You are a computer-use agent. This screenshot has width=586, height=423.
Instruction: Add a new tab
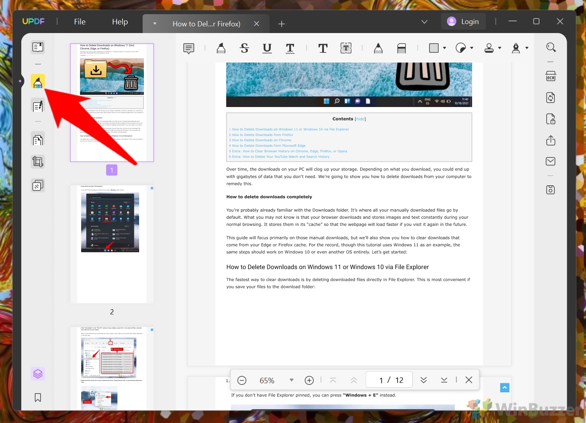(282, 24)
